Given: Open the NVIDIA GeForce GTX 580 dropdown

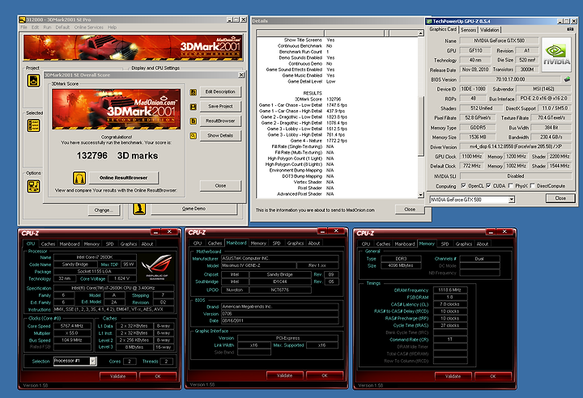Looking at the screenshot, I should 512,200.
